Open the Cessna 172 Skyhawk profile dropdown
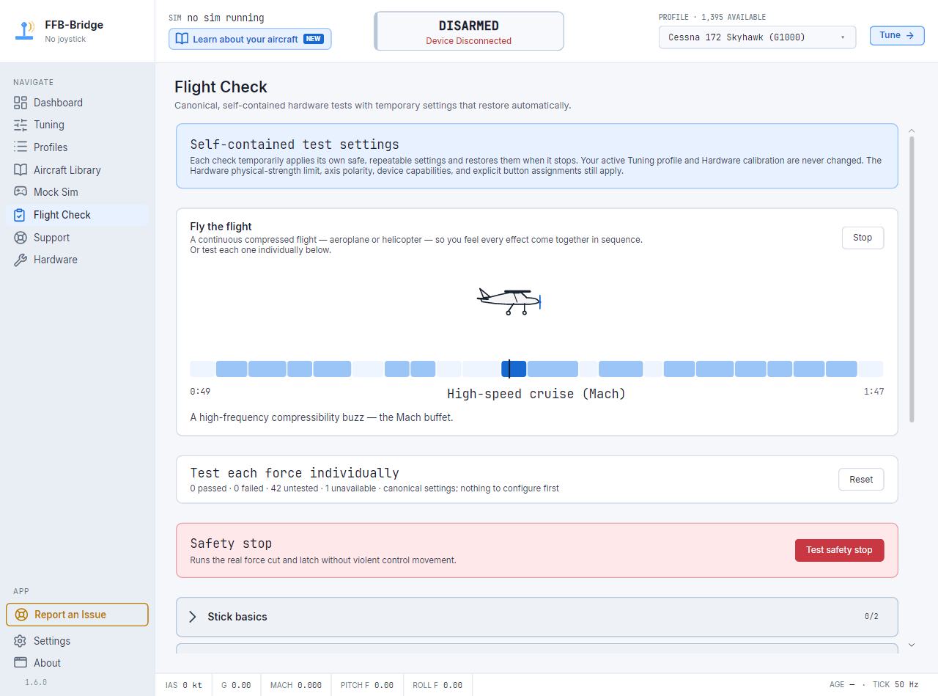Screen dimensions: 938x696 [757, 37]
